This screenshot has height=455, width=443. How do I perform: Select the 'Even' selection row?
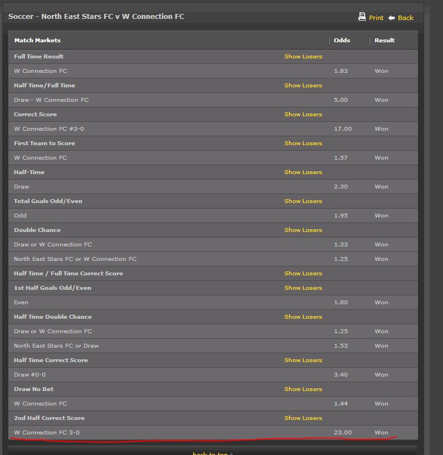213,303
